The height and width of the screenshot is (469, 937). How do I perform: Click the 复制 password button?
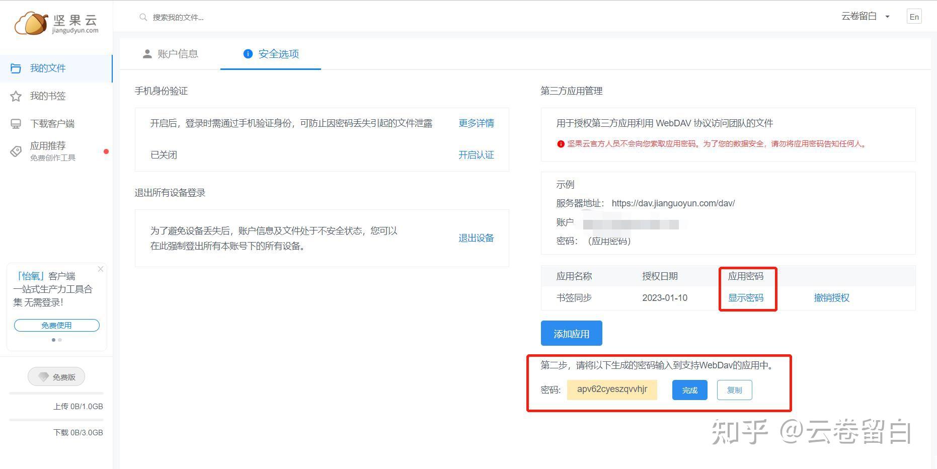[x=735, y=390]
